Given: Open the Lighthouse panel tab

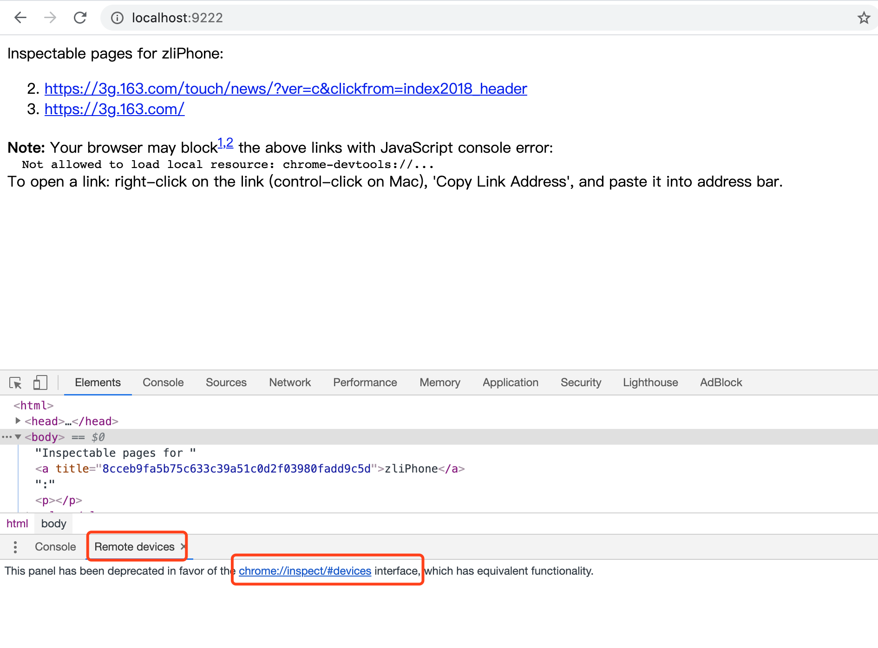Looking at the screenshot, I should click(650, 382).
